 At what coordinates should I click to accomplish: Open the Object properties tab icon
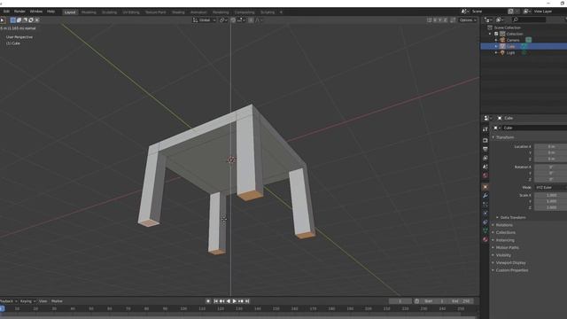coord(485,187)
